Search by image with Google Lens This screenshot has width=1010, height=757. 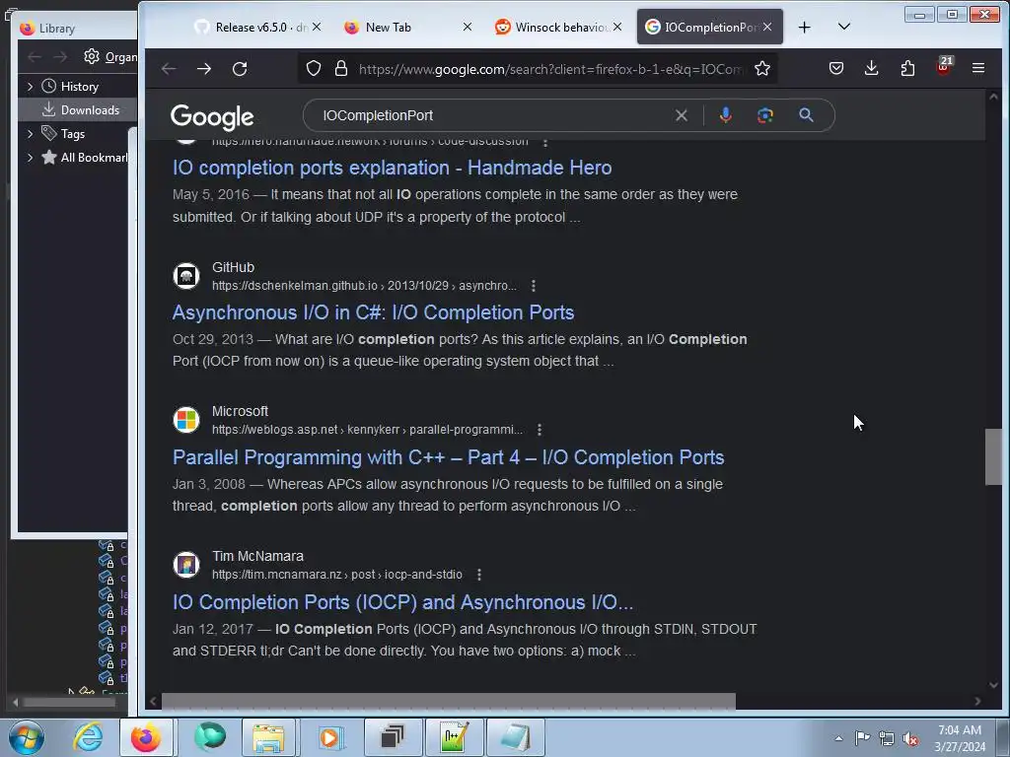pyautogui.click(x=765, y=115)
